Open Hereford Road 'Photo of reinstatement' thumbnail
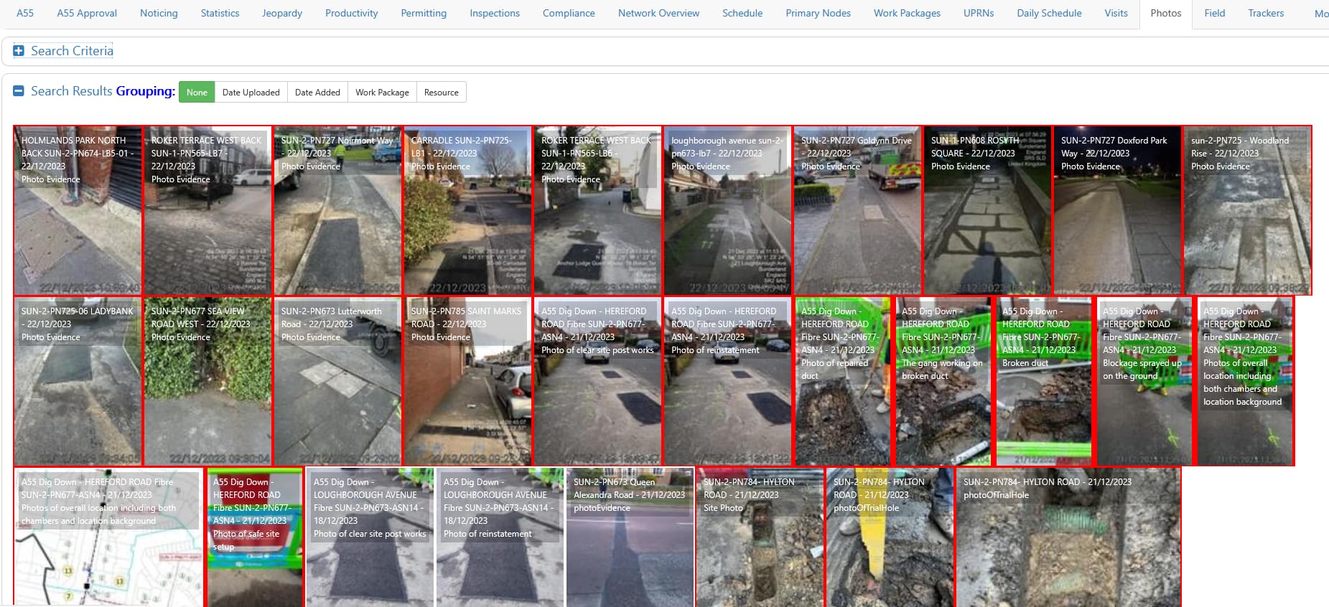 (727, 381)
